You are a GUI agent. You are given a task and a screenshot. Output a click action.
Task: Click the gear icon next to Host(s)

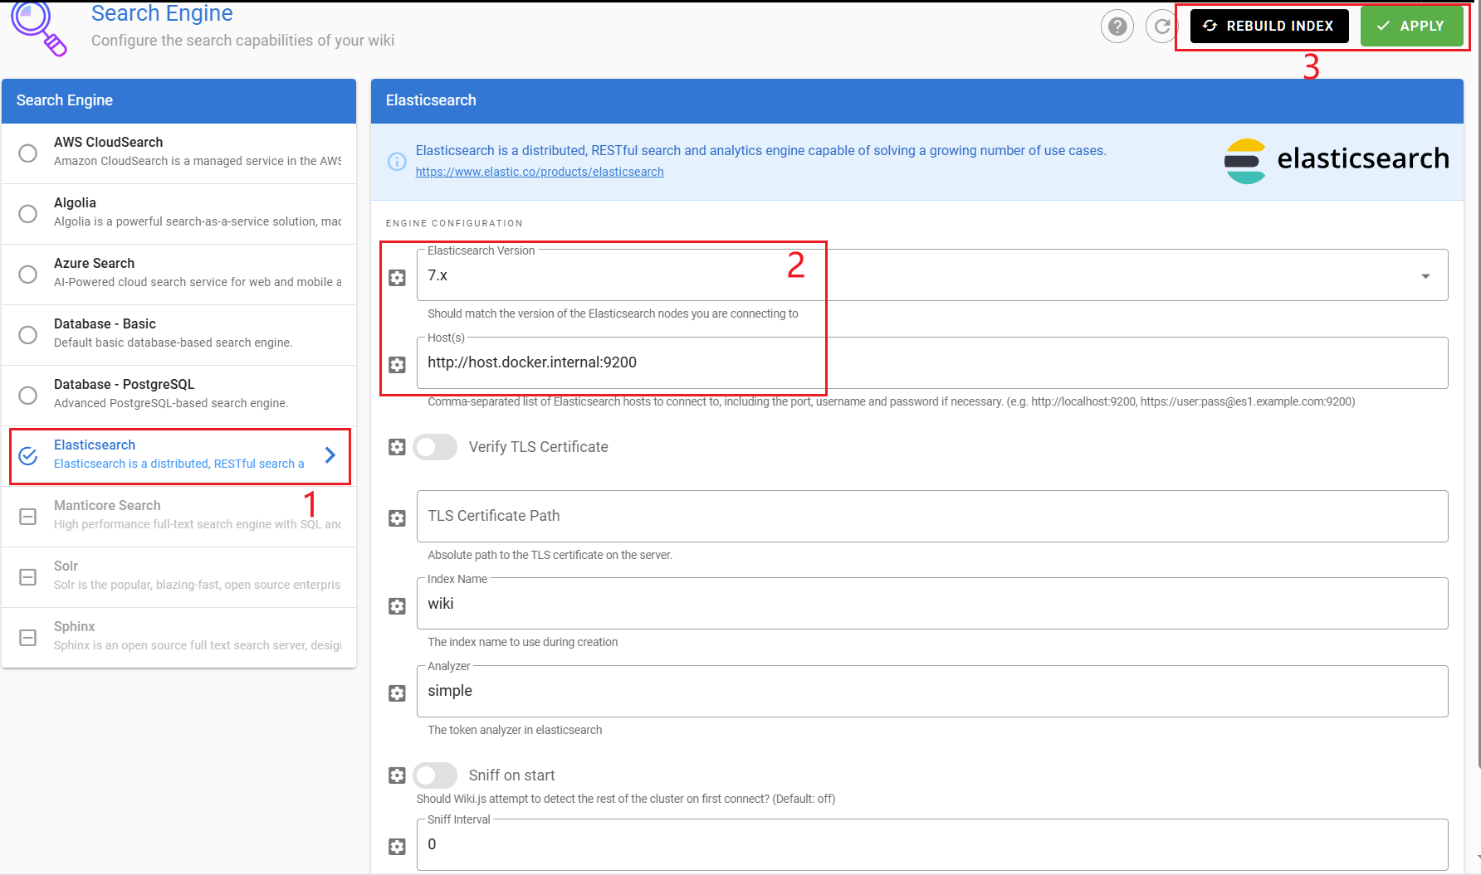pos(397,365)
